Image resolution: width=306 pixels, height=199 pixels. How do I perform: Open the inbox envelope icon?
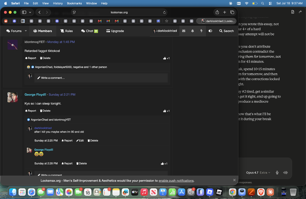pos(183,31)
